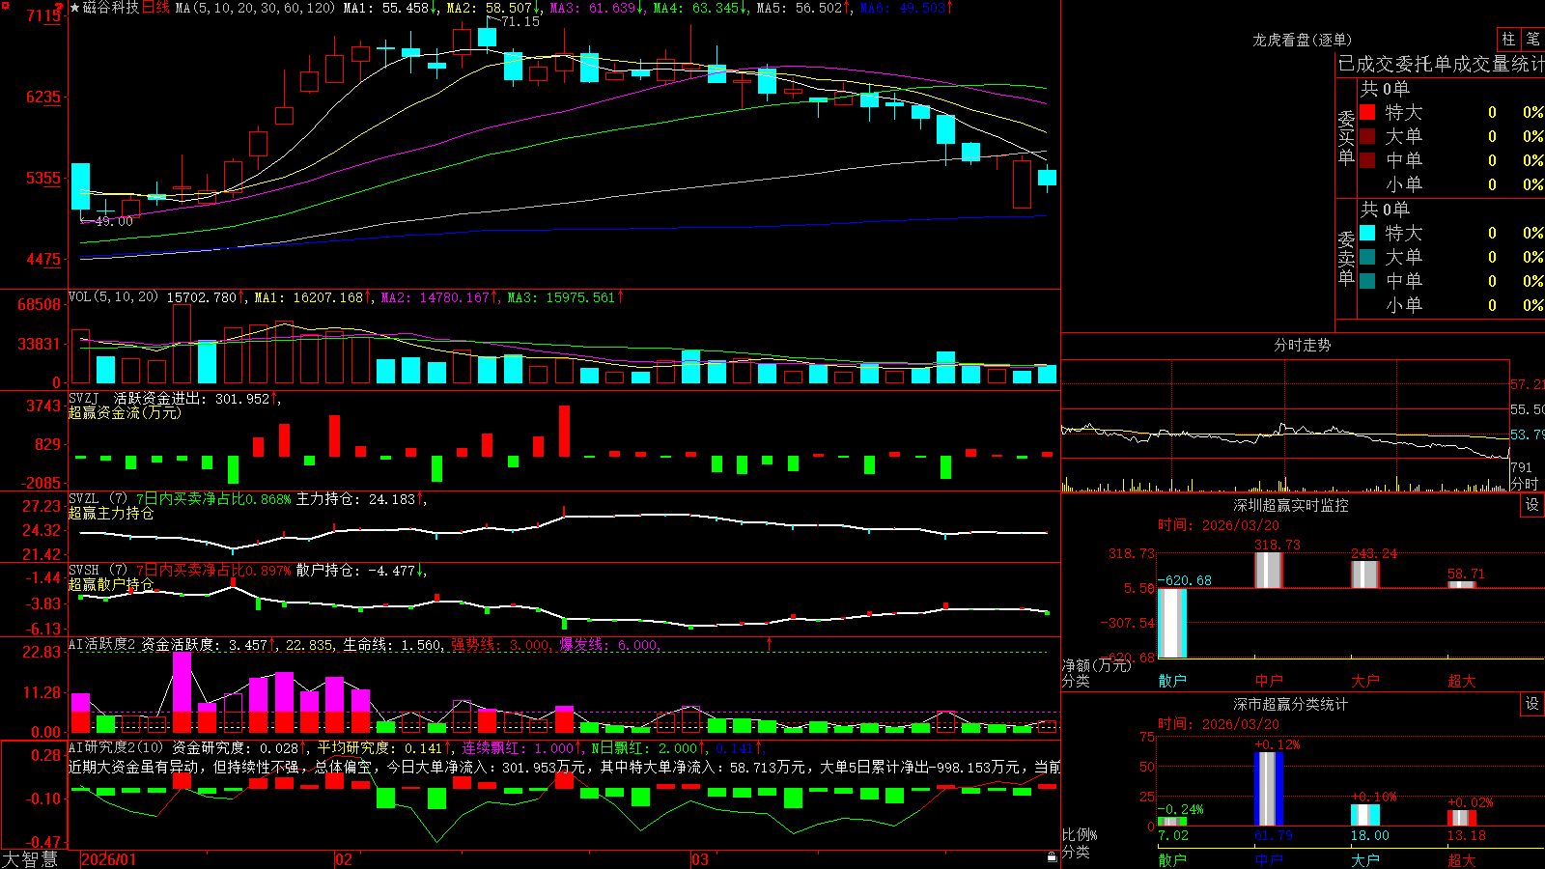The width and height of the screenshot is (1545, 869).
Task: Click the 18.00 大户 value in 分类统计
Action: click(1369, 835)
